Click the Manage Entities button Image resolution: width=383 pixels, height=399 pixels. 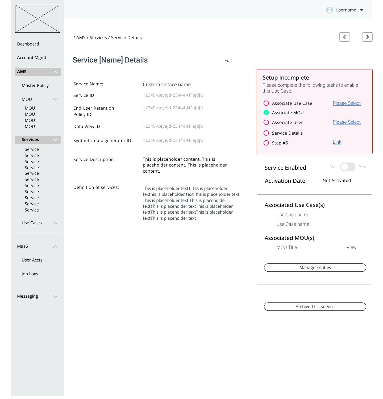coord(315,267)
